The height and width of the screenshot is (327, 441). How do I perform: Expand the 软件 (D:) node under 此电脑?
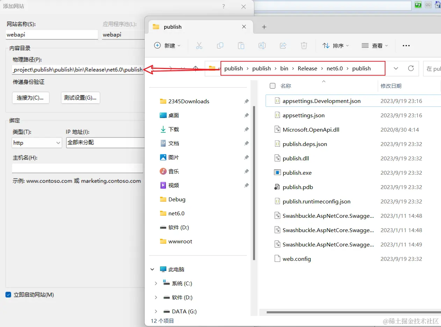(156, 297)
